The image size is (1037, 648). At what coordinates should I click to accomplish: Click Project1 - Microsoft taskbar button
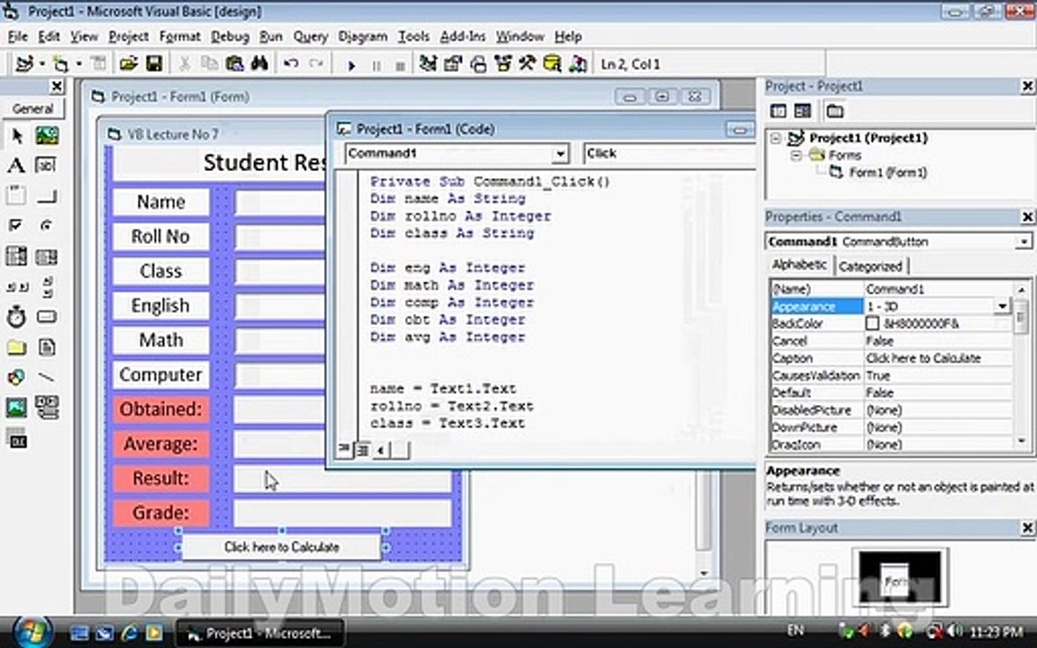point(259,634)
